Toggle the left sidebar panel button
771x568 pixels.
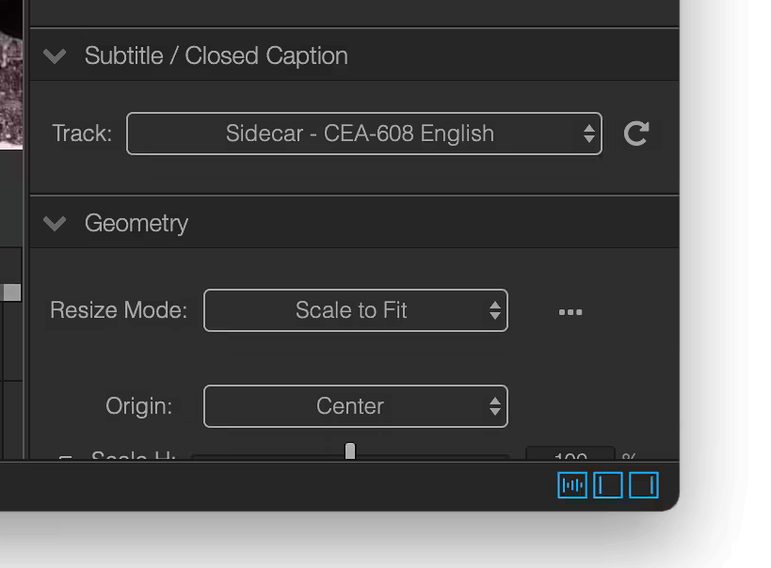[x=608, y=485]
